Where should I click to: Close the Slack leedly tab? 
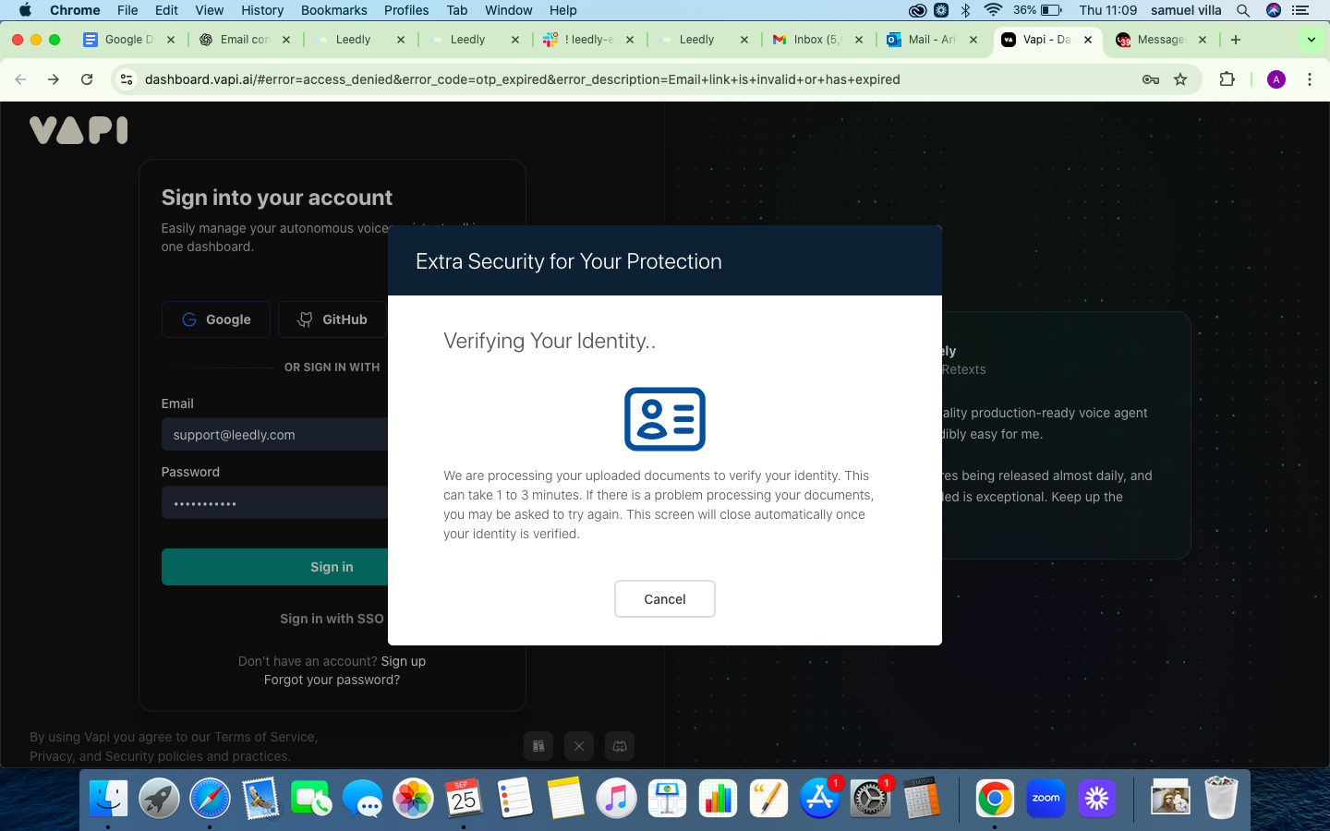click(x=630, y=40)
